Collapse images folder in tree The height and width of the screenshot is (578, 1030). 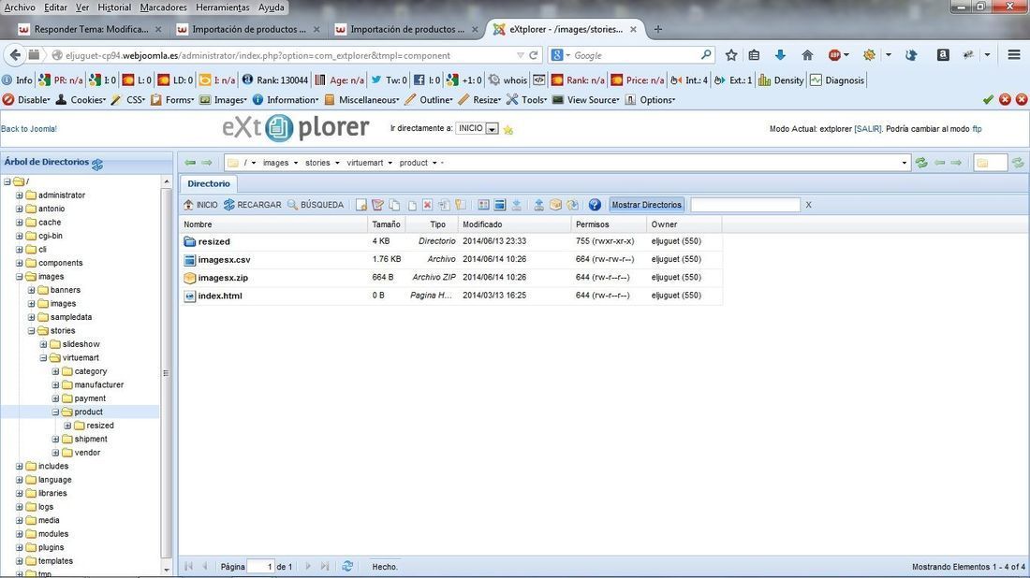(x=19, y=277)
